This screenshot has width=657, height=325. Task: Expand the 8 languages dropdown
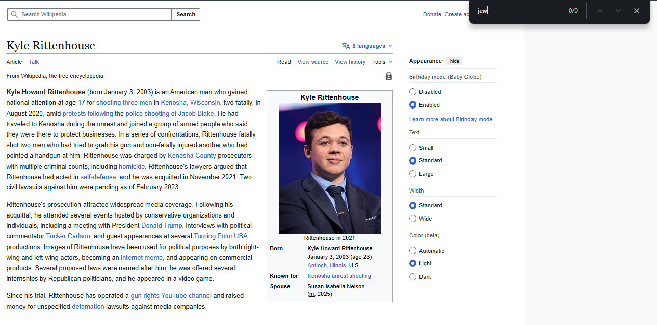click(x=368, y=46)
